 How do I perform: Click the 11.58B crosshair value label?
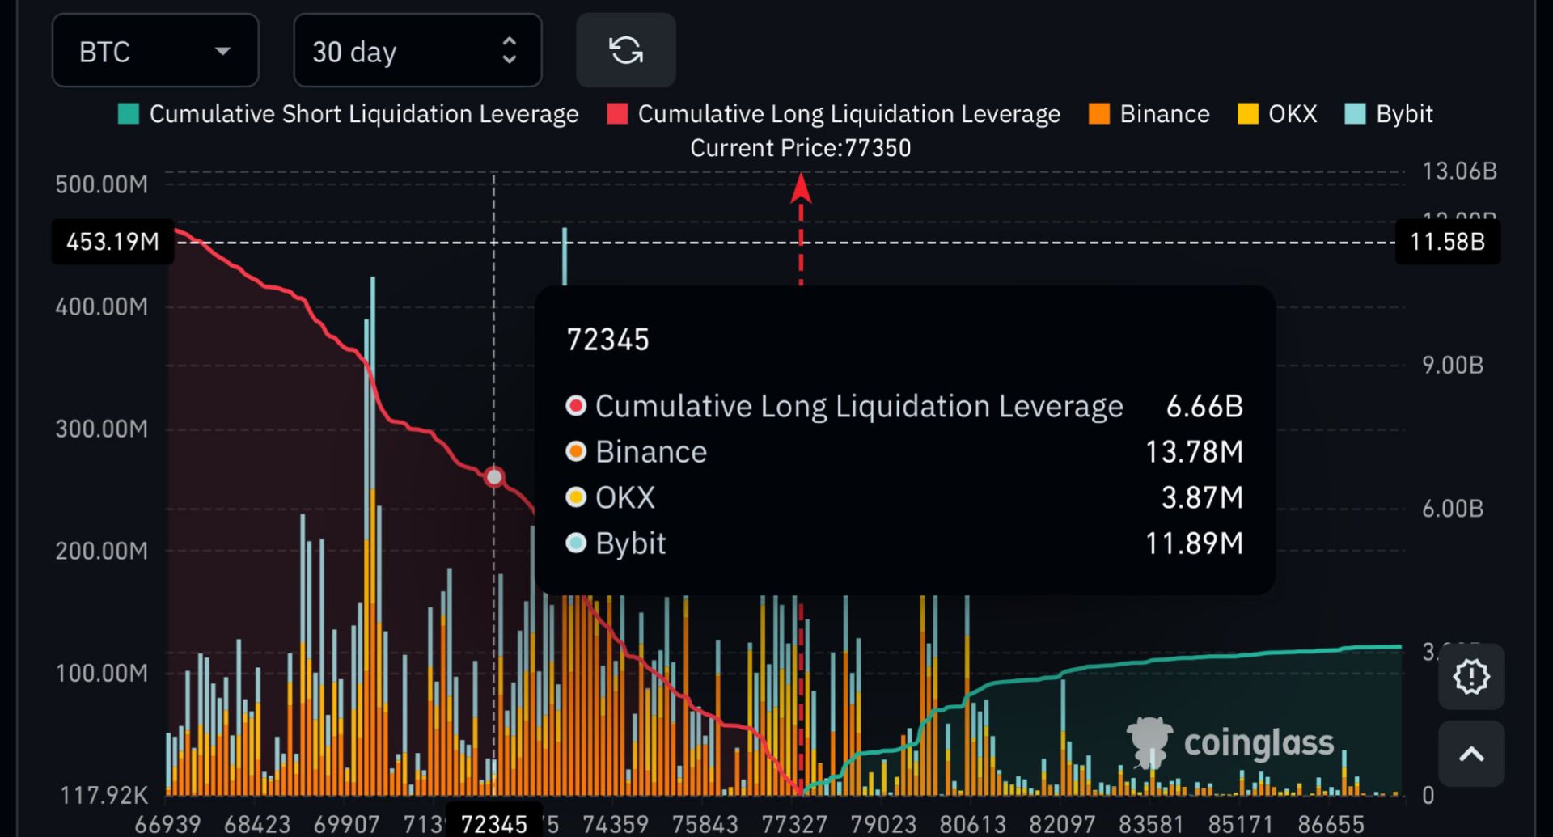point(1448,242)
